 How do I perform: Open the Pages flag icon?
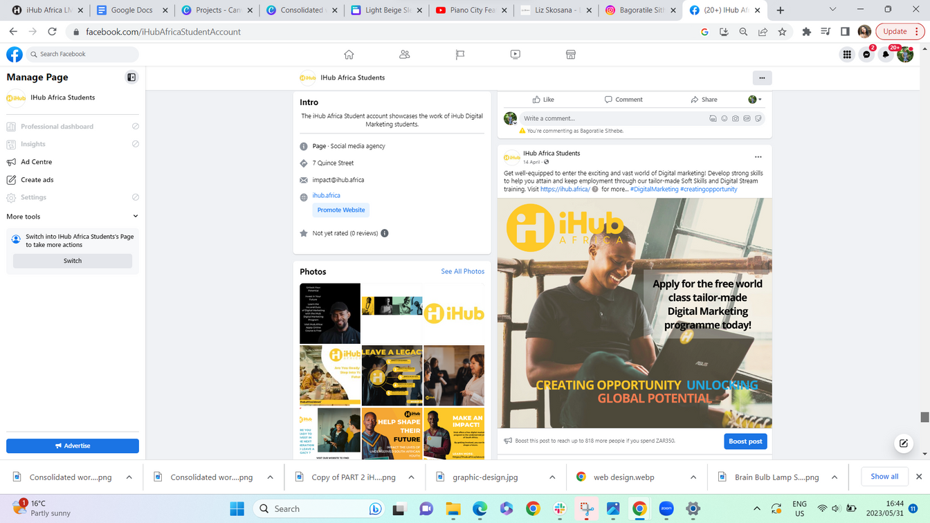pyautogui.click(x=460, y=55)
